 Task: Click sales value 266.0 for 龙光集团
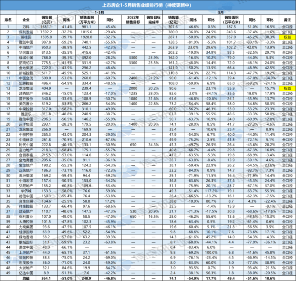[x=46, y=129]
